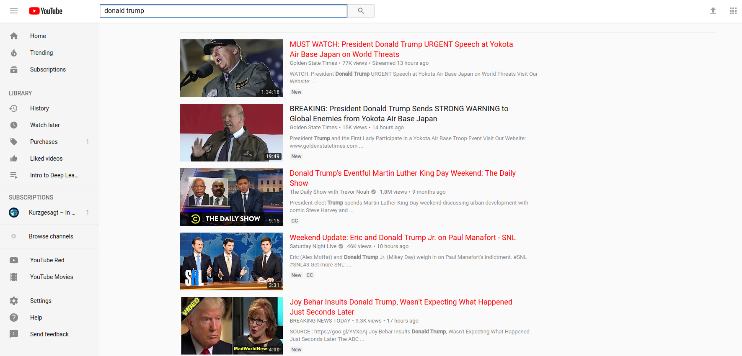Click the SNL Weekend Update thumbnail
This screenshot has height=356, width=742.
pos(232,261)
